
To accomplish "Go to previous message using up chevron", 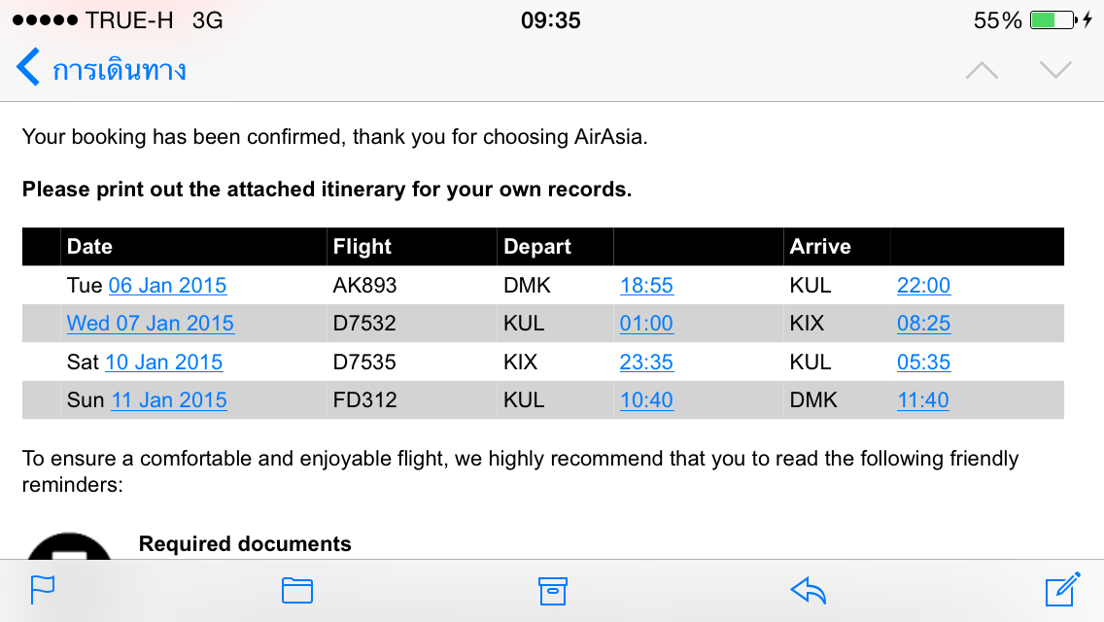I will click(x=982, y=70).
